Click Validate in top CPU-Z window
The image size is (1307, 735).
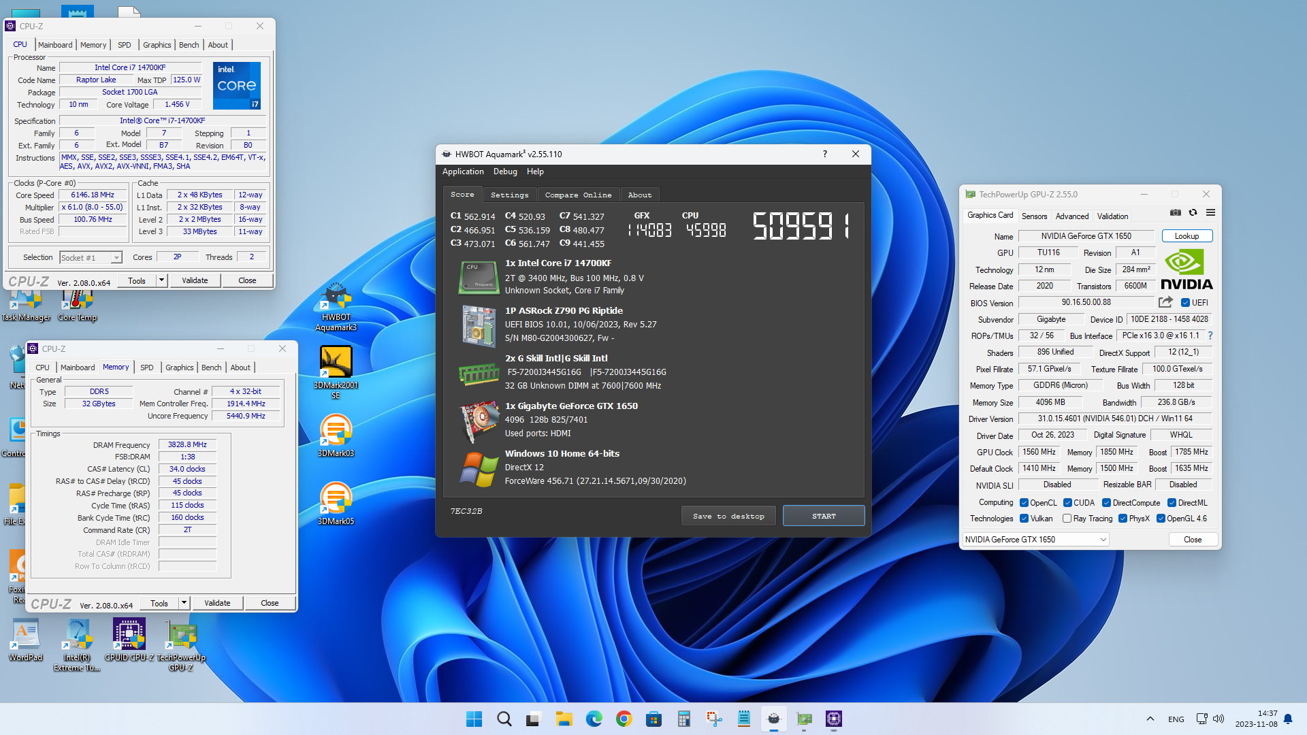(195, 280)
